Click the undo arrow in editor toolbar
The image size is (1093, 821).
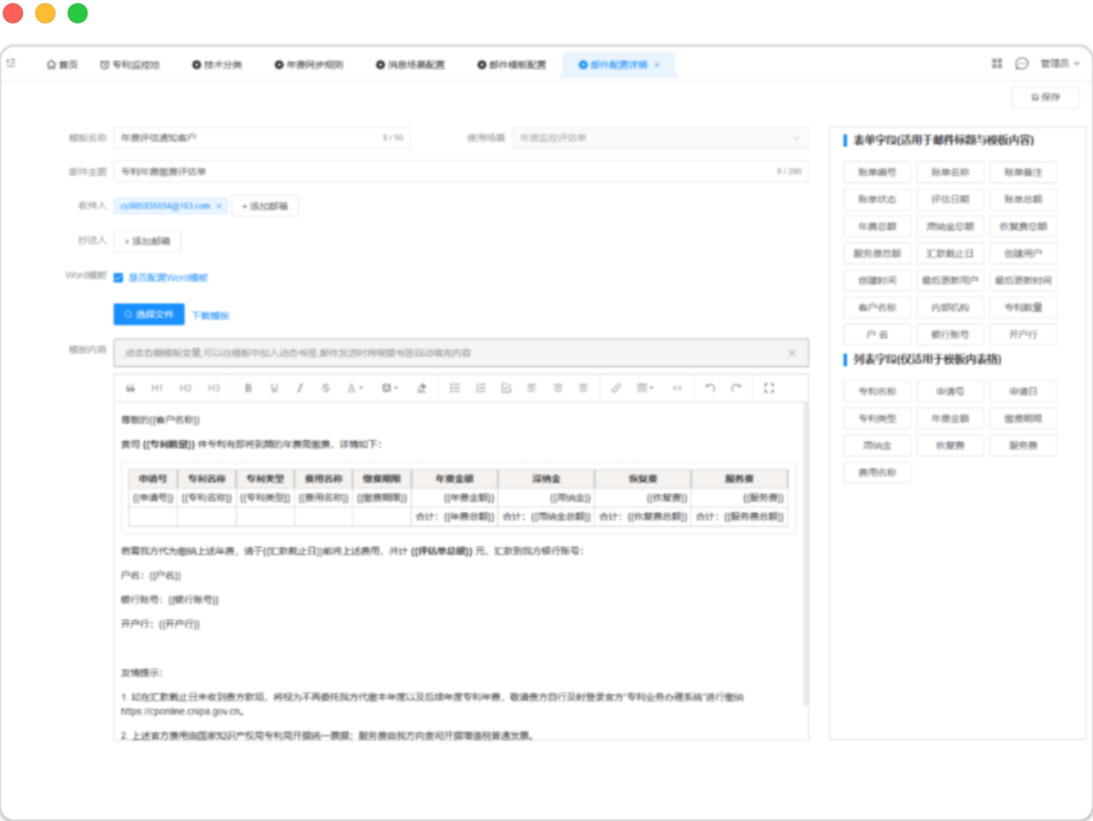710,388
